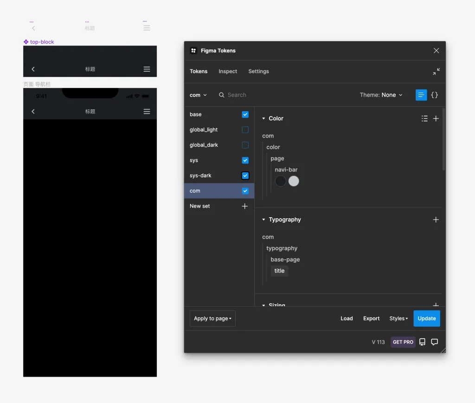Screen dimensions: 475x403
Task: Select the sys-dark token set row
Action: click(219, 176)
